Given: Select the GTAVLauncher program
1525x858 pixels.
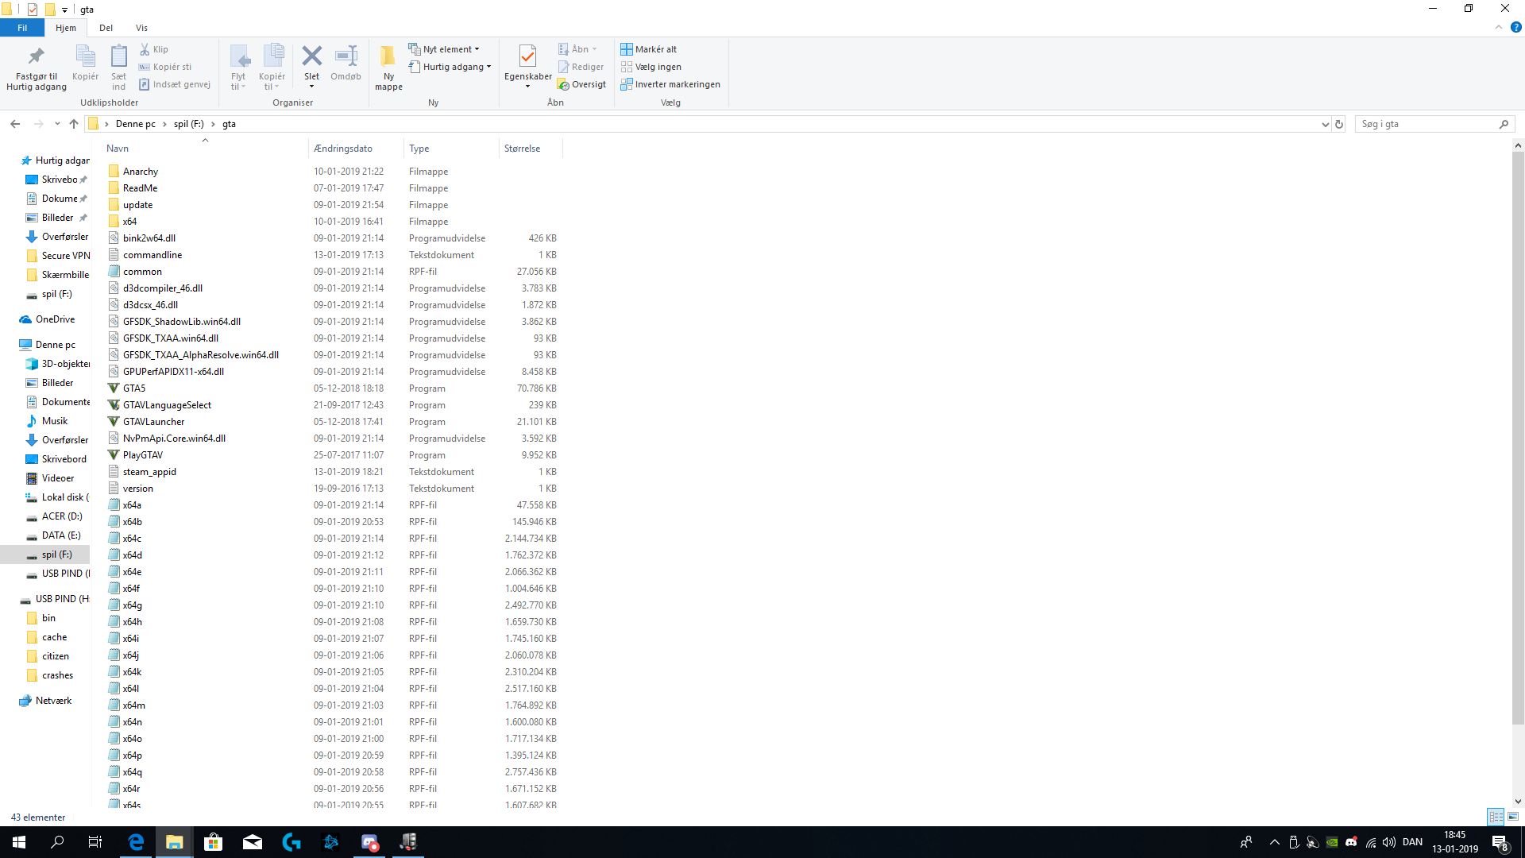Looking at the screenshot, I should [x=153, y=422].
